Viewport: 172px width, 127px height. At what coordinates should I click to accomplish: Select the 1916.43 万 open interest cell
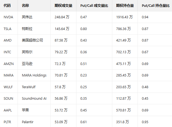124,17
